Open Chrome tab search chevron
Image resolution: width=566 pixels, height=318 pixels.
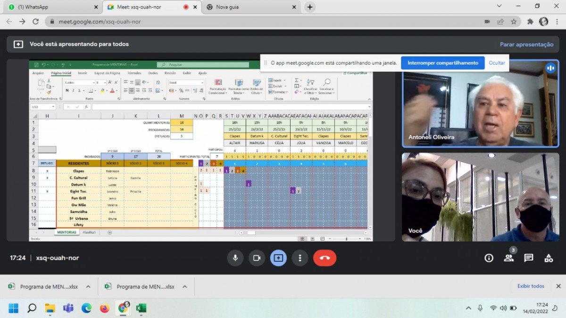[499, 6]
